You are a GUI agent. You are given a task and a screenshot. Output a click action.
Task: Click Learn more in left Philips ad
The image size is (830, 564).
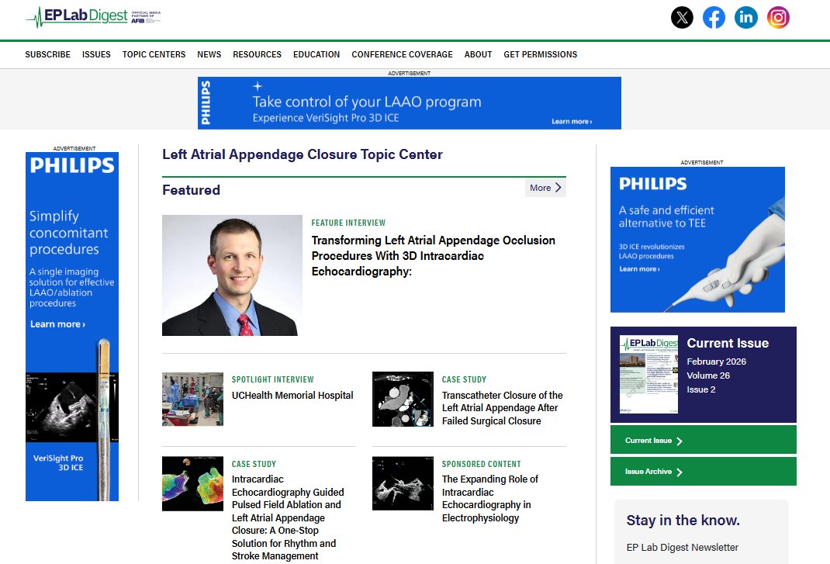pos(57,324)
